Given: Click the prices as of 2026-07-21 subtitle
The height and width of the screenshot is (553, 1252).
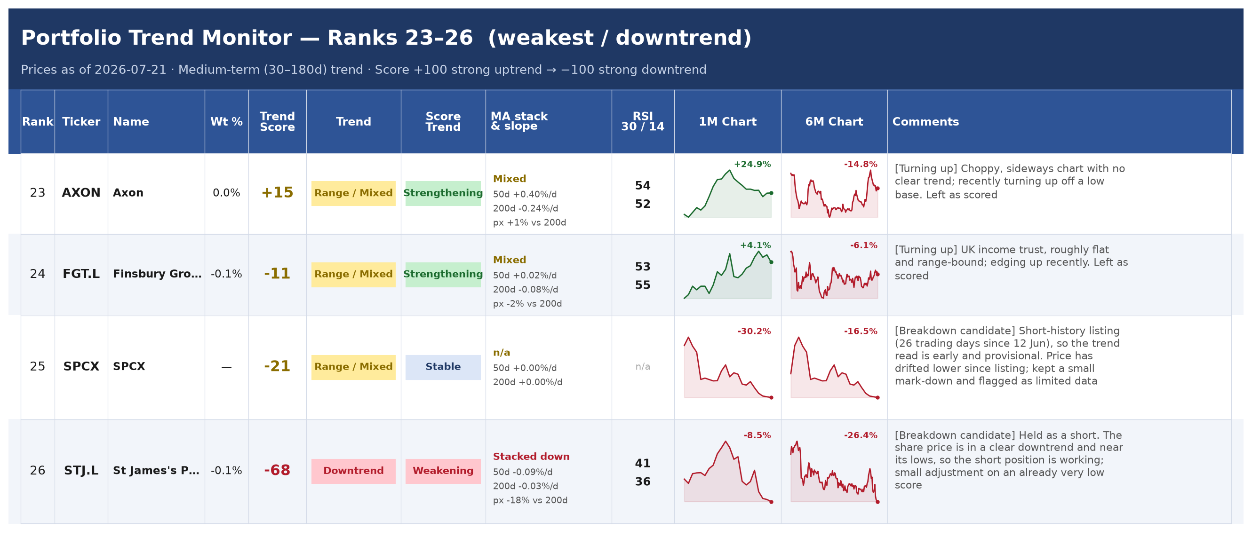Looking at the screenshot, I should pos(364,70).
